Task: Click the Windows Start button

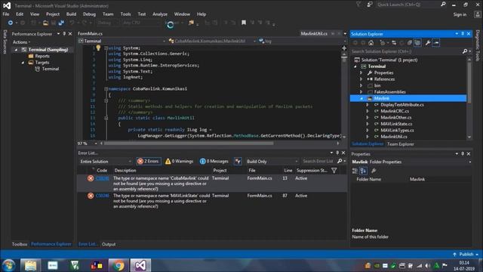Action: click(x=8, y=265)
